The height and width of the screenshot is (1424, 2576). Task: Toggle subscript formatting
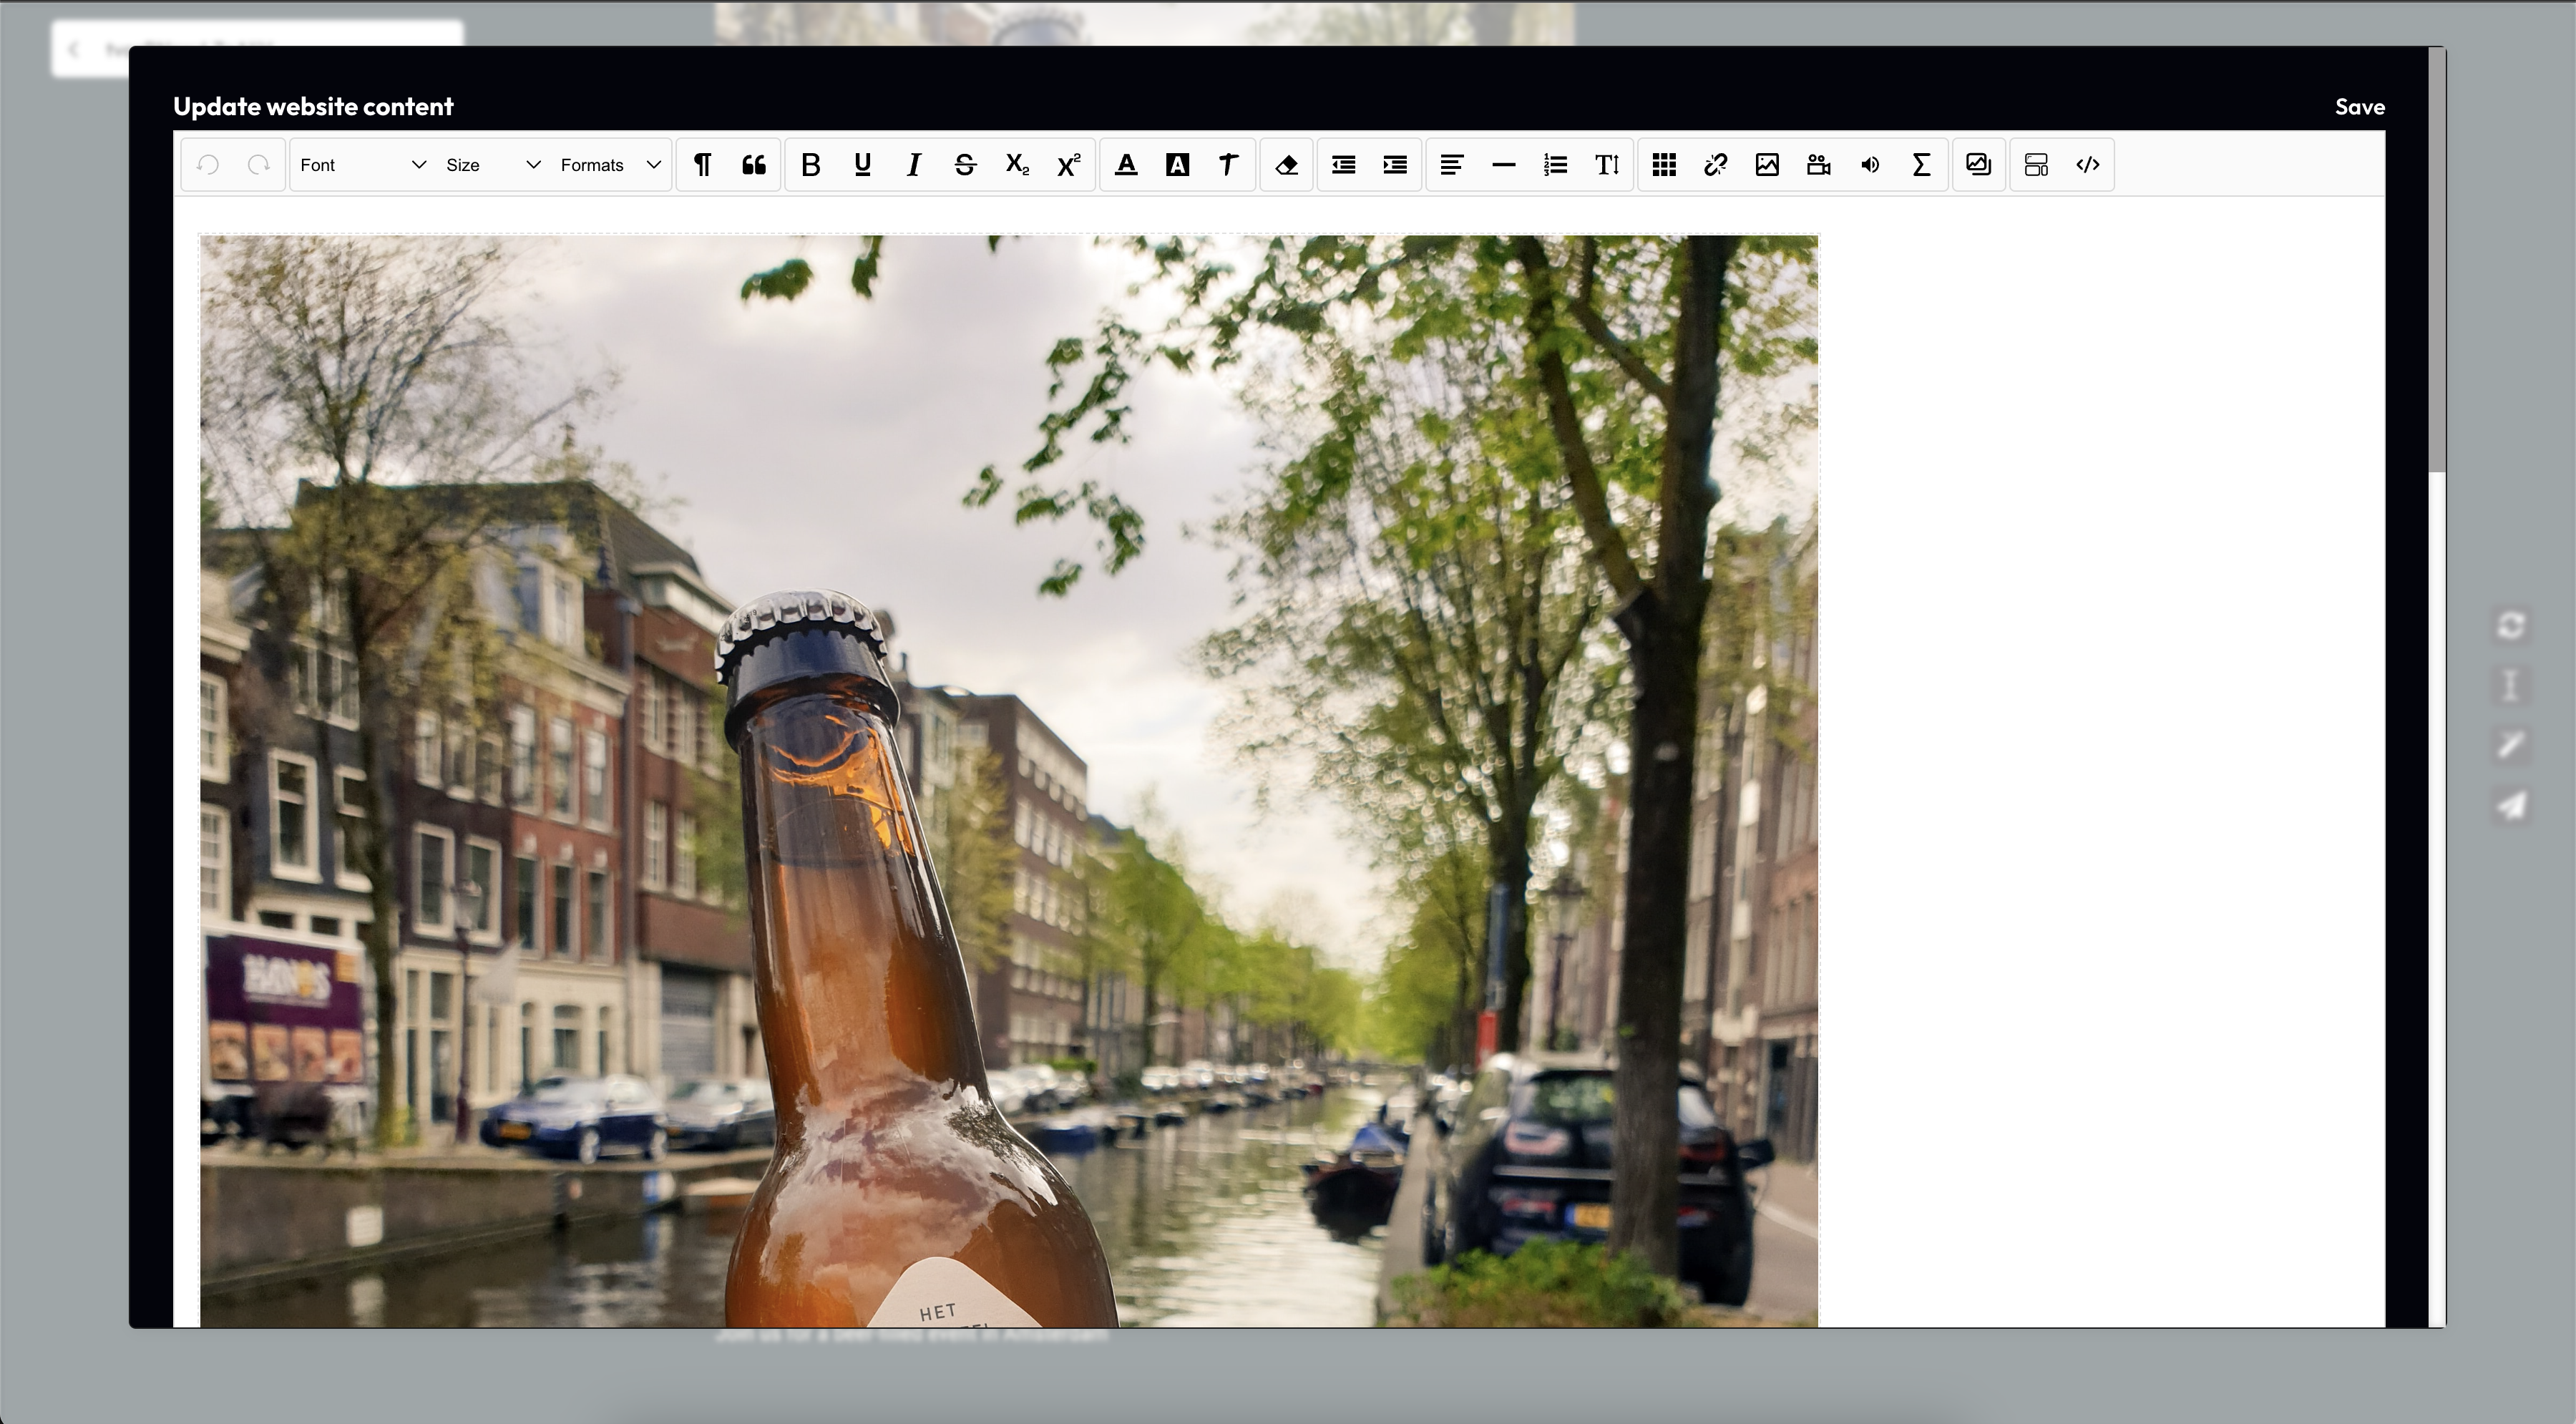coord(1017,165)
